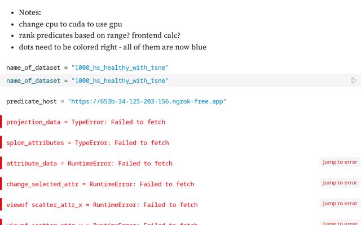Viewport: 361px width, 225px height.
Task: Click the ngrok-free.app URL string
Action: pyautogui.click(x=147, y=101)
